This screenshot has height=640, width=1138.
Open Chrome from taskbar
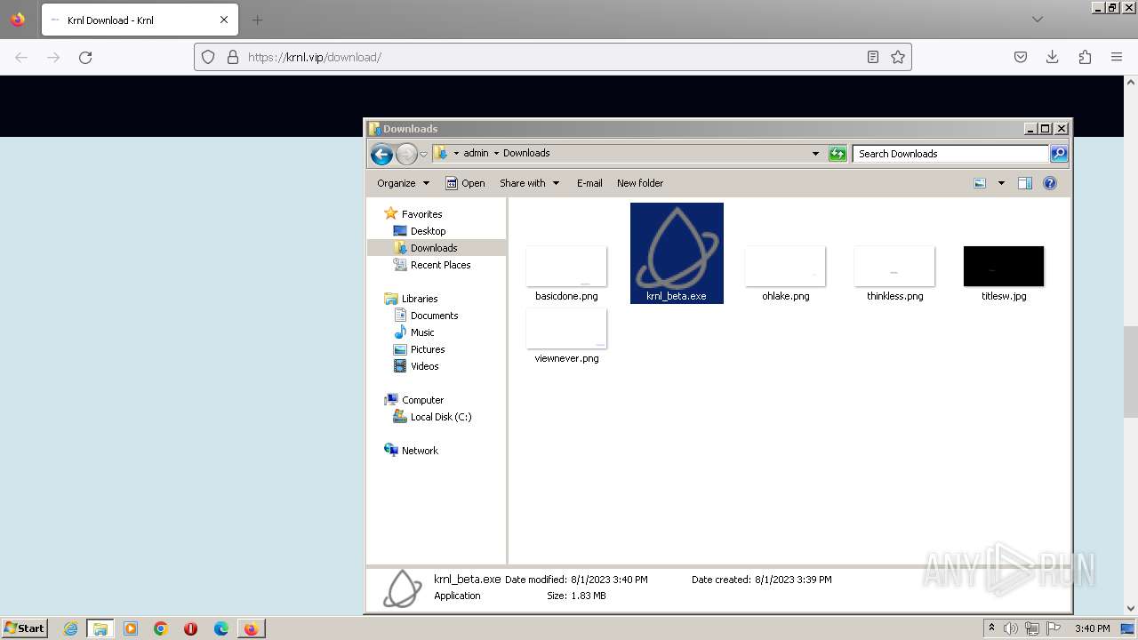(161, 628)
